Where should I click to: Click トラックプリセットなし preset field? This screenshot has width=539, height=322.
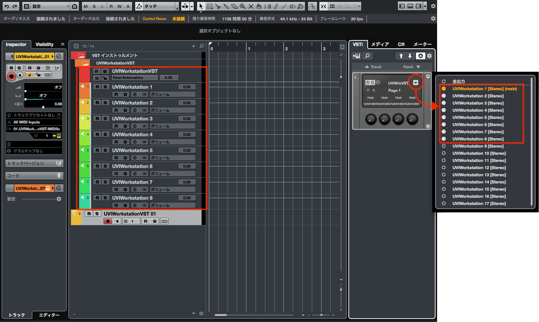click(34, 115)
